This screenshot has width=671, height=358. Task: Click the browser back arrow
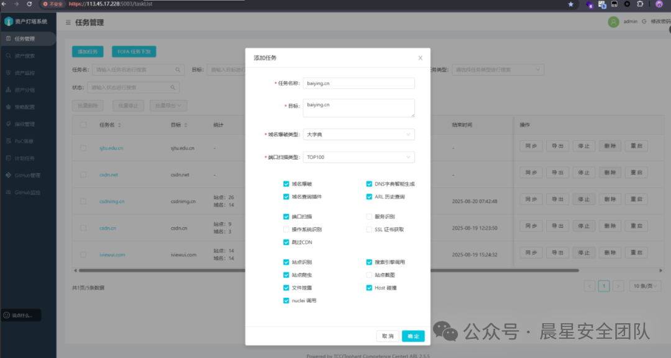(x=5, y=4)
